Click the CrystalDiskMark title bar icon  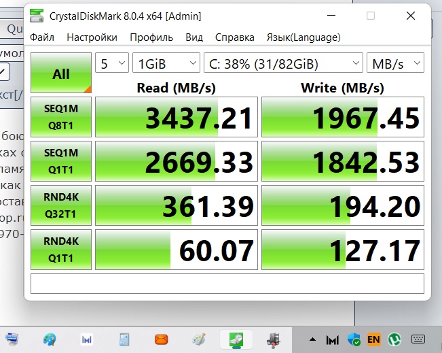(x=37, y=16)
